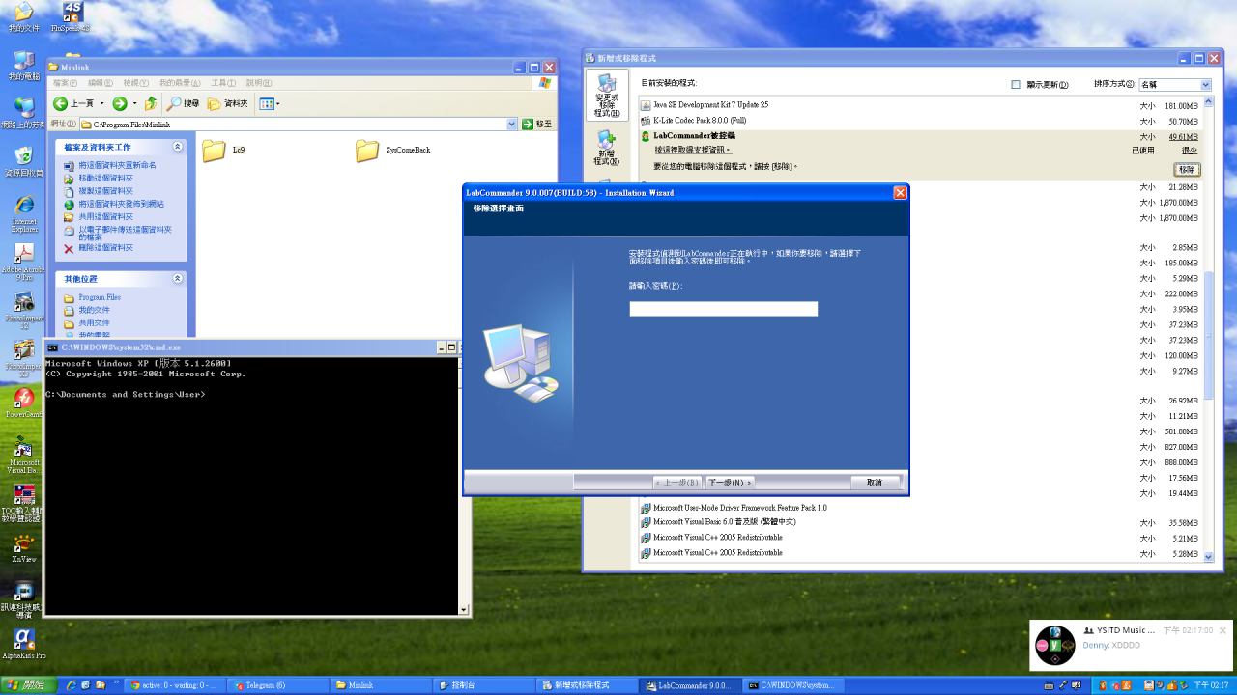The image size is (1237, 695).
Task: Expand the address bar dropdown in Minlink window
Action: coord(512,125)
